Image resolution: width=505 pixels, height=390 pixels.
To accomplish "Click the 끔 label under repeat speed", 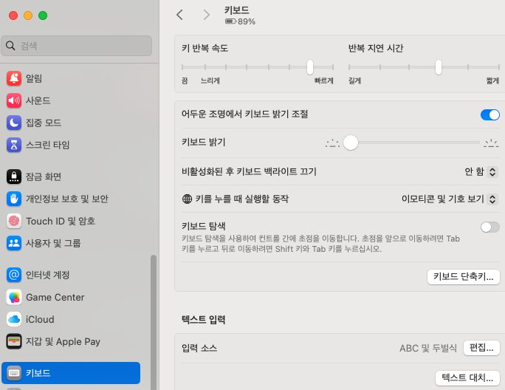I will (x=185, y=81).
